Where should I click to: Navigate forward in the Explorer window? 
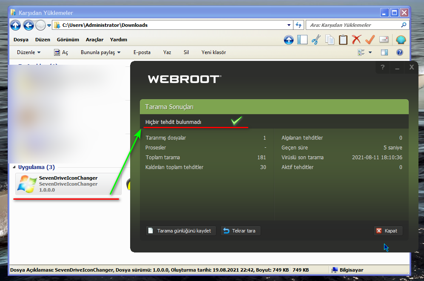point(40,26)
